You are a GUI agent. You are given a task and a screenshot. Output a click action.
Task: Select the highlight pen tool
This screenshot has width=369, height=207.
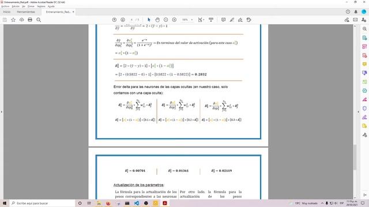click(232, 20)
